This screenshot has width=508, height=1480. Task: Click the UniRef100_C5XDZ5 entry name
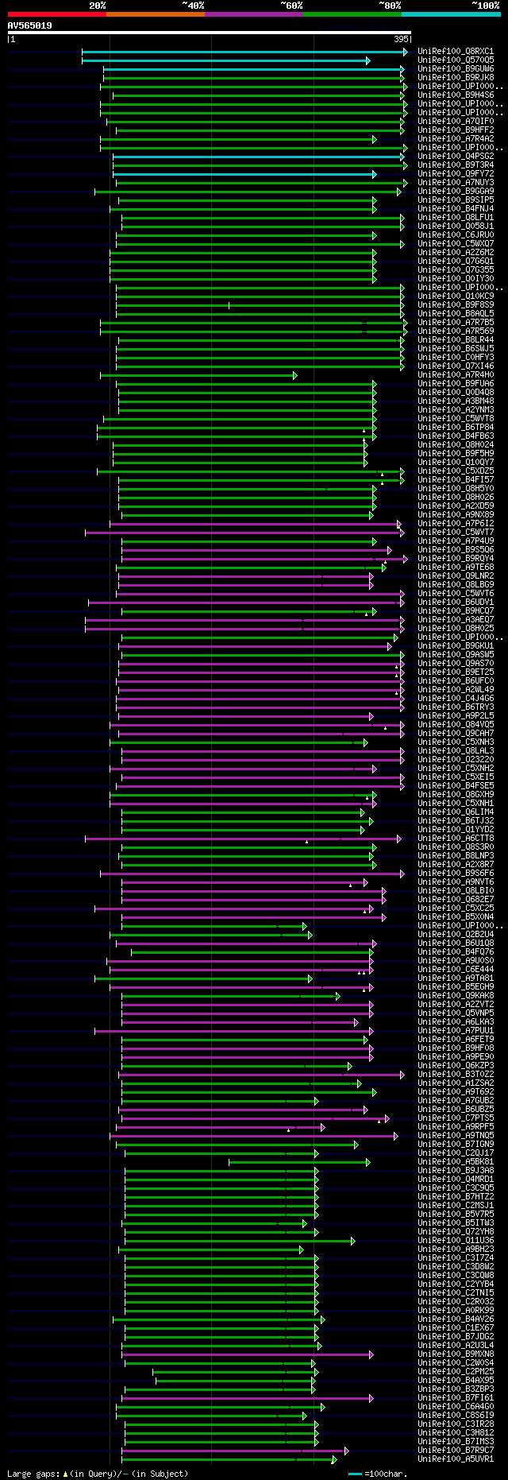click(x=456, y=471)
